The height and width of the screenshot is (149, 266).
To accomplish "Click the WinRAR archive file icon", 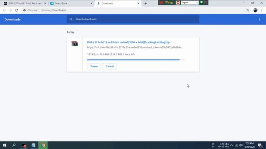I will pyautogui.click(x=74, y=44).
